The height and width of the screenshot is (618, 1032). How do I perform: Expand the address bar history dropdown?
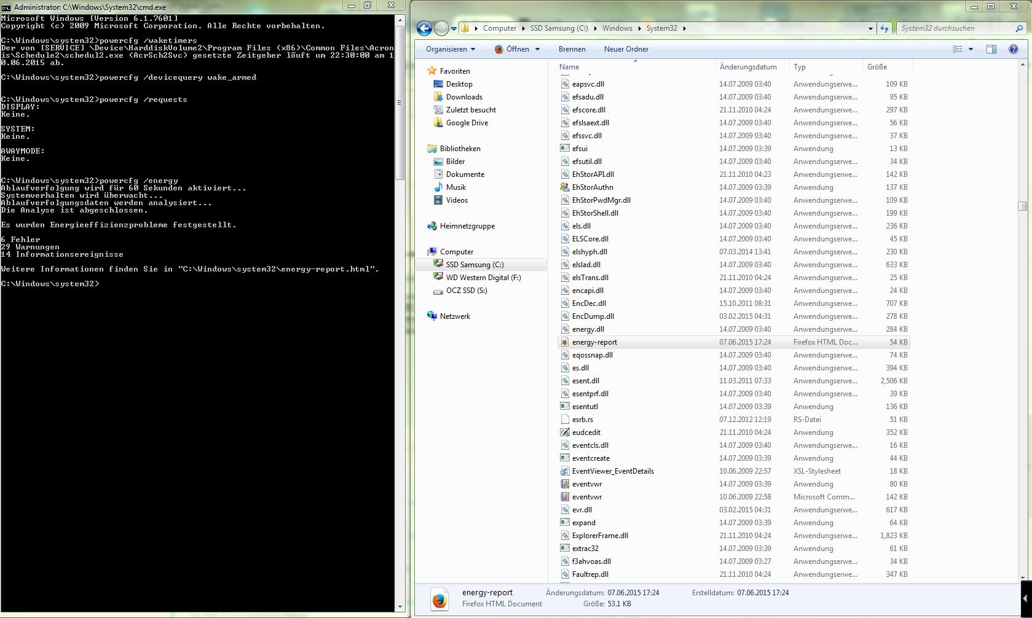(870, 28)
